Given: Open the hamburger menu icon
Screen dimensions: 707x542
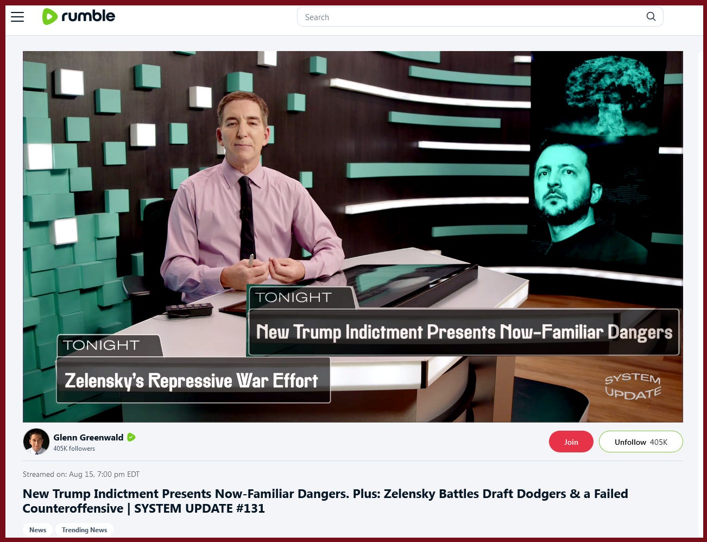Looking at the screenshot, I should [x=17, y=17].
